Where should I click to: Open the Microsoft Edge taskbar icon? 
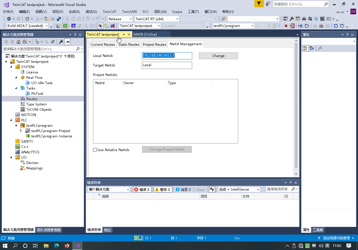[57, 246]
